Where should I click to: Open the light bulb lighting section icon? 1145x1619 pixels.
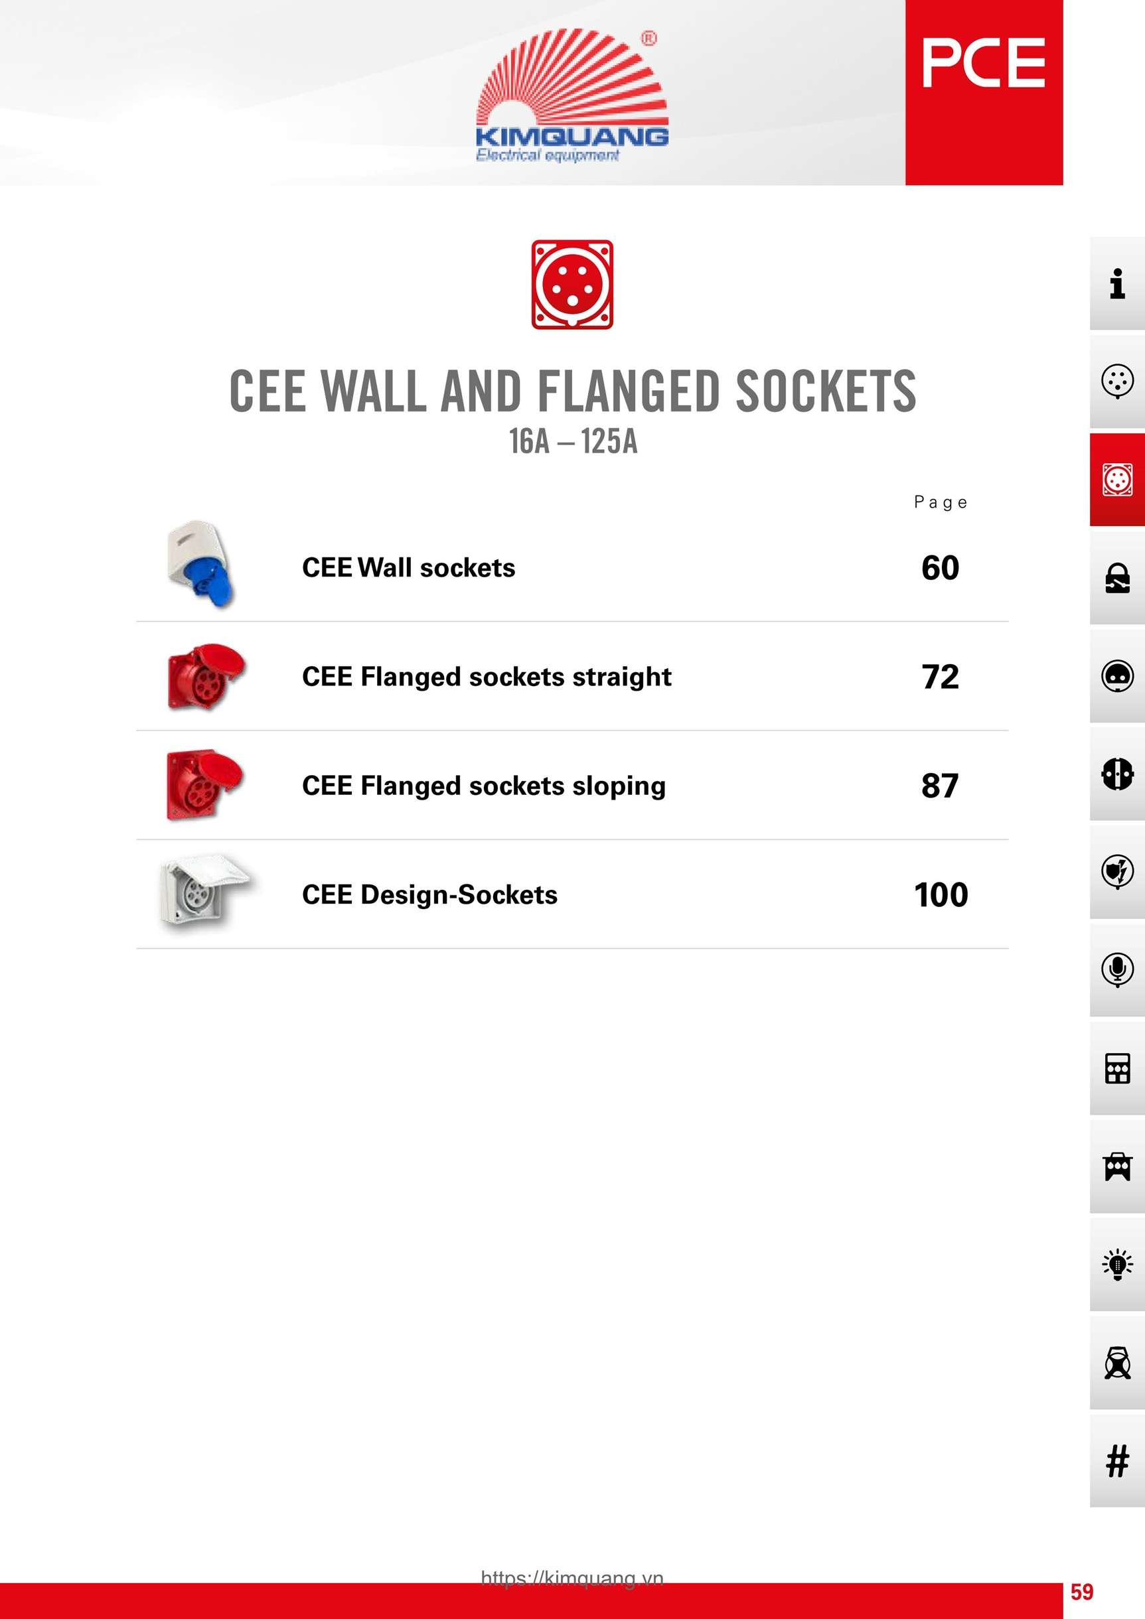tap(1116, 1263)
